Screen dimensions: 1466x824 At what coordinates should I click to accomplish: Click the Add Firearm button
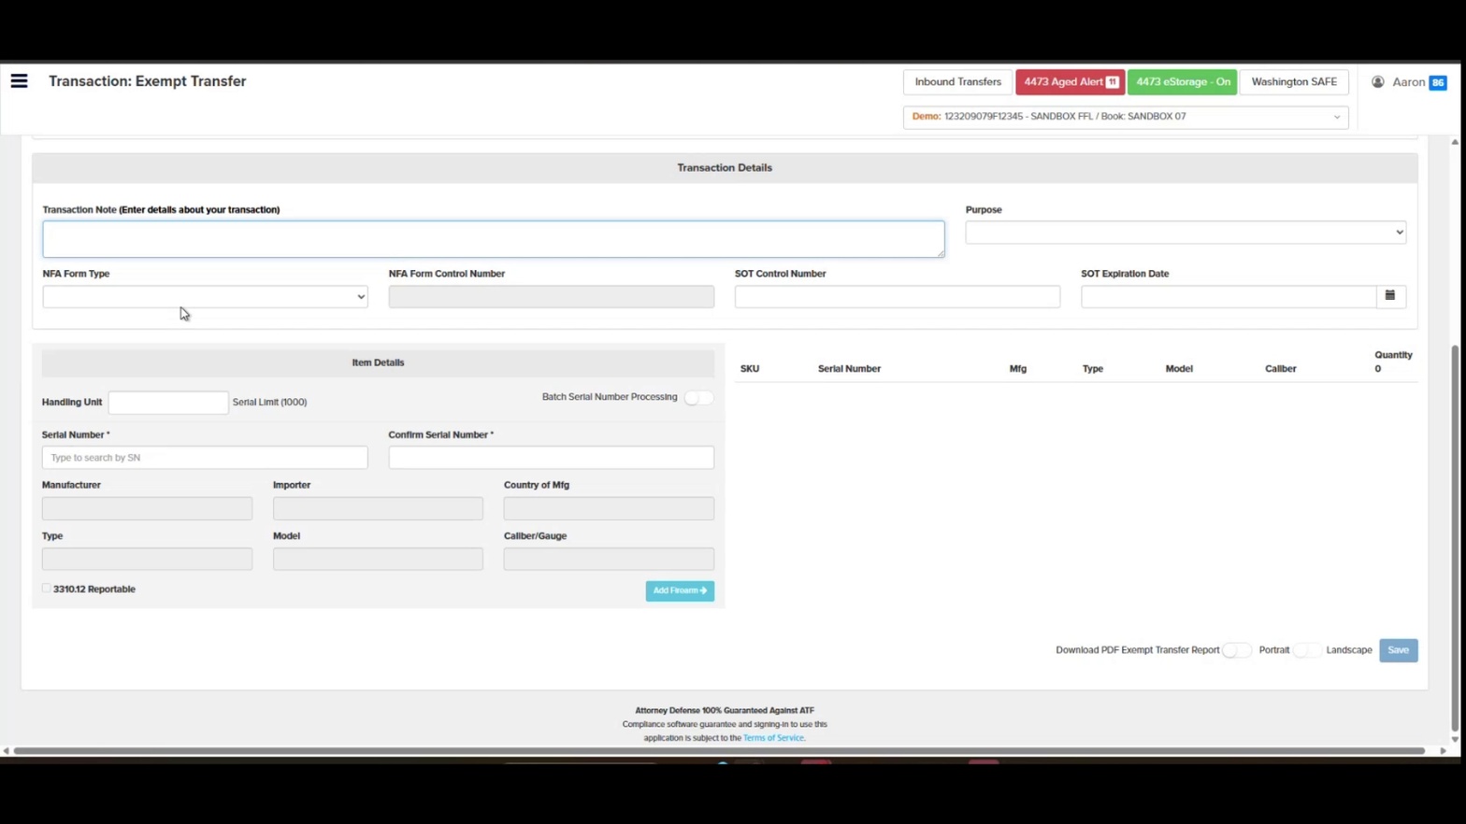pyautogui.click(x=680, y=590)
